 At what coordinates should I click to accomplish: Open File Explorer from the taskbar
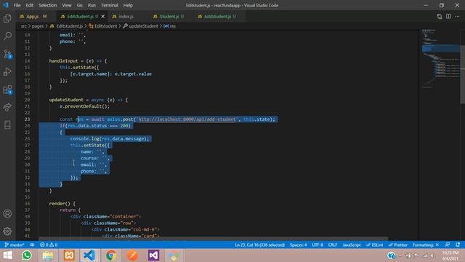point(48,255)
